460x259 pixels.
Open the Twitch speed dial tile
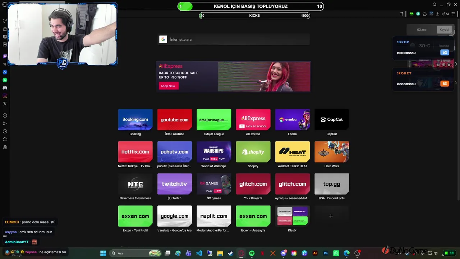pos(175,184)
